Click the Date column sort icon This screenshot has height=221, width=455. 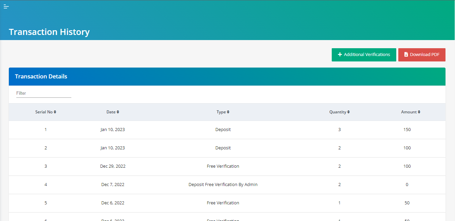(x=118, y=112)
